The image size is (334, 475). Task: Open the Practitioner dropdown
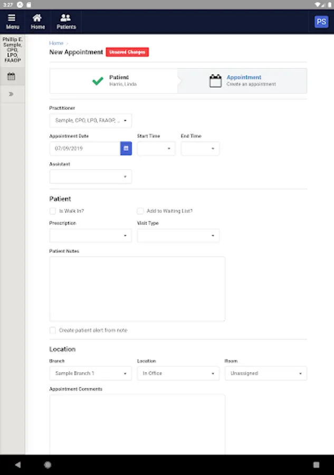tap(91, 121)
